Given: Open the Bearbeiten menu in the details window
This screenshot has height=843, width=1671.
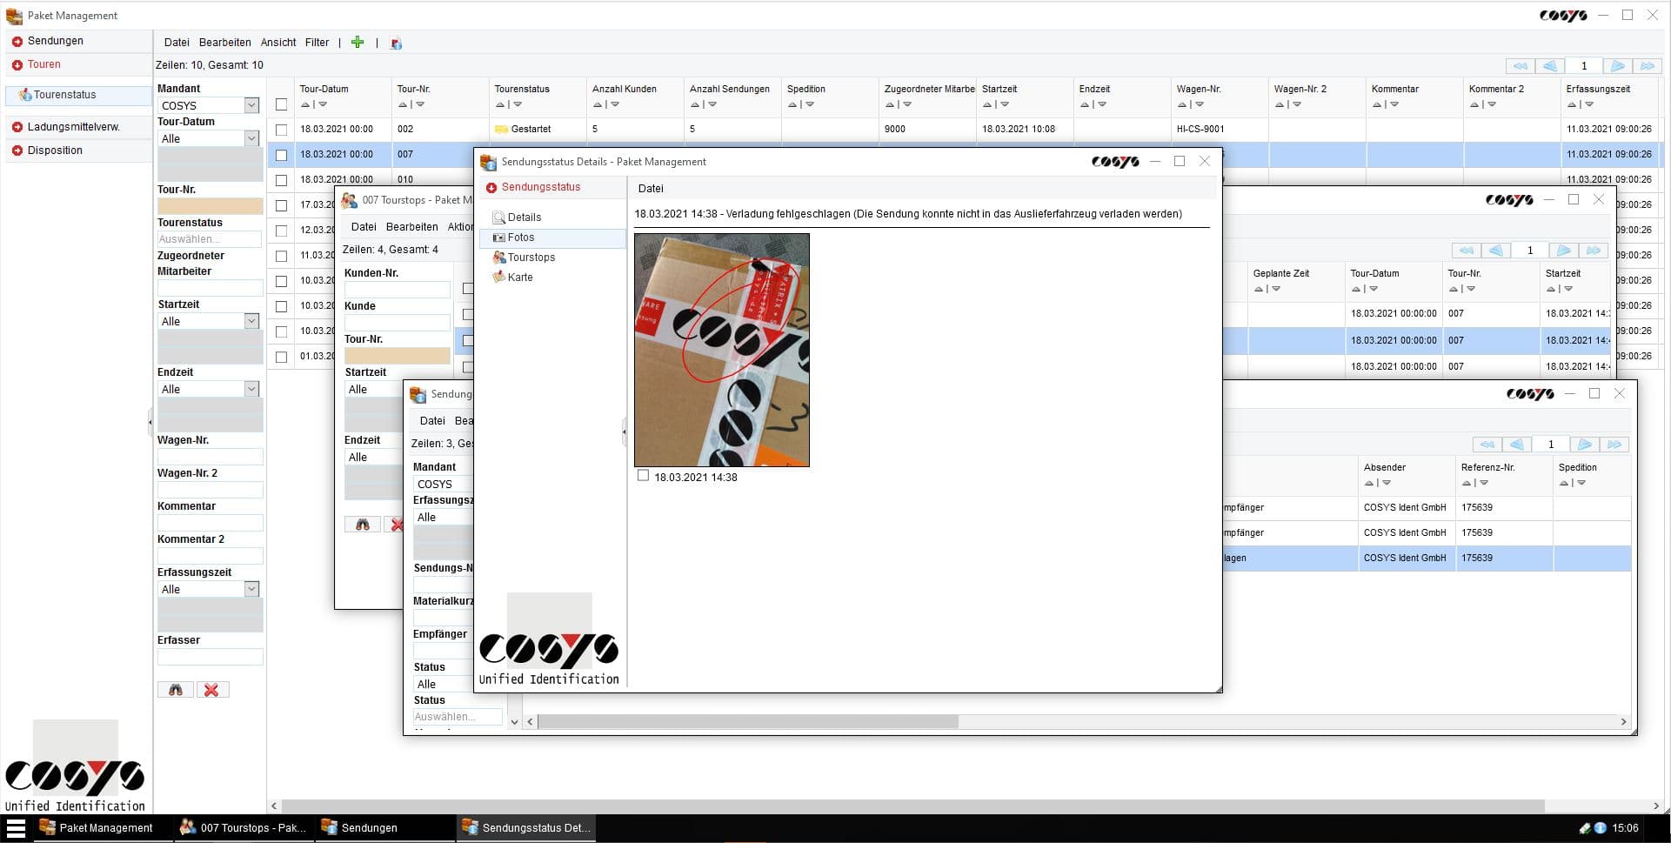Looking at the screenshot, I should coord(411,227).
